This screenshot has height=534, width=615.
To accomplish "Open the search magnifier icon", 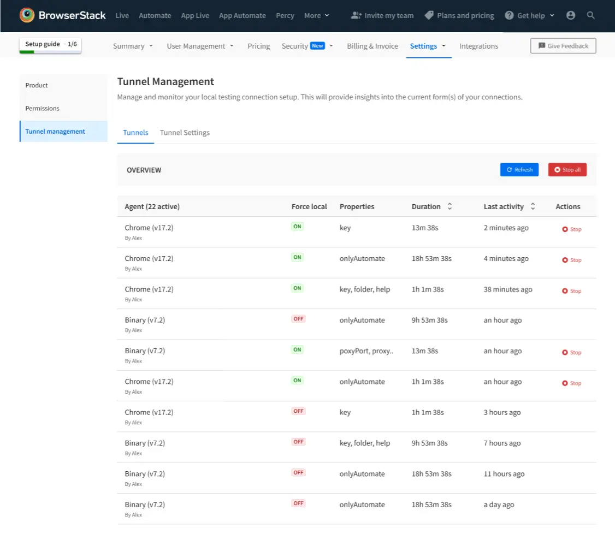I will tap(591, 15).
